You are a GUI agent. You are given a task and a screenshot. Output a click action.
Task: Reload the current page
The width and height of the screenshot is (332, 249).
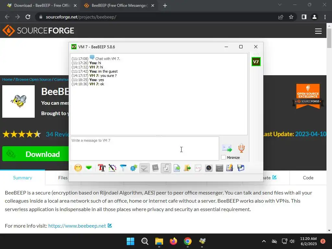click(x=28, y=17)
